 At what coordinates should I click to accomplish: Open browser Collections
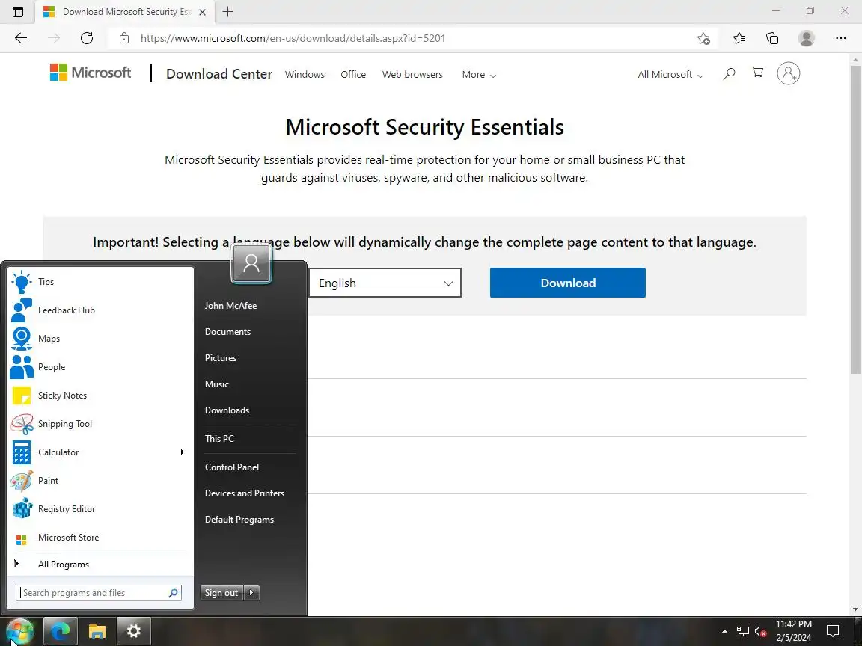point(772,38)
